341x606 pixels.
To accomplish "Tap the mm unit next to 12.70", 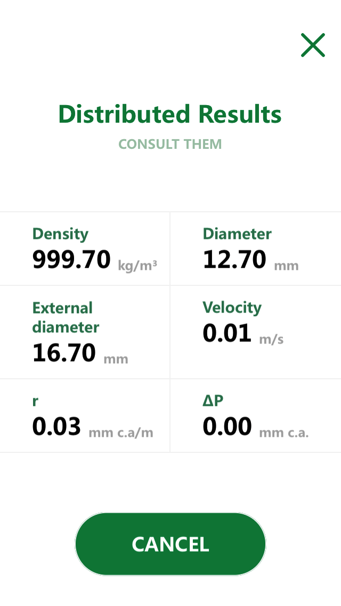I will [x=286, y=265].
